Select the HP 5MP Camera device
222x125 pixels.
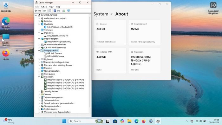(x=54, y=53)
